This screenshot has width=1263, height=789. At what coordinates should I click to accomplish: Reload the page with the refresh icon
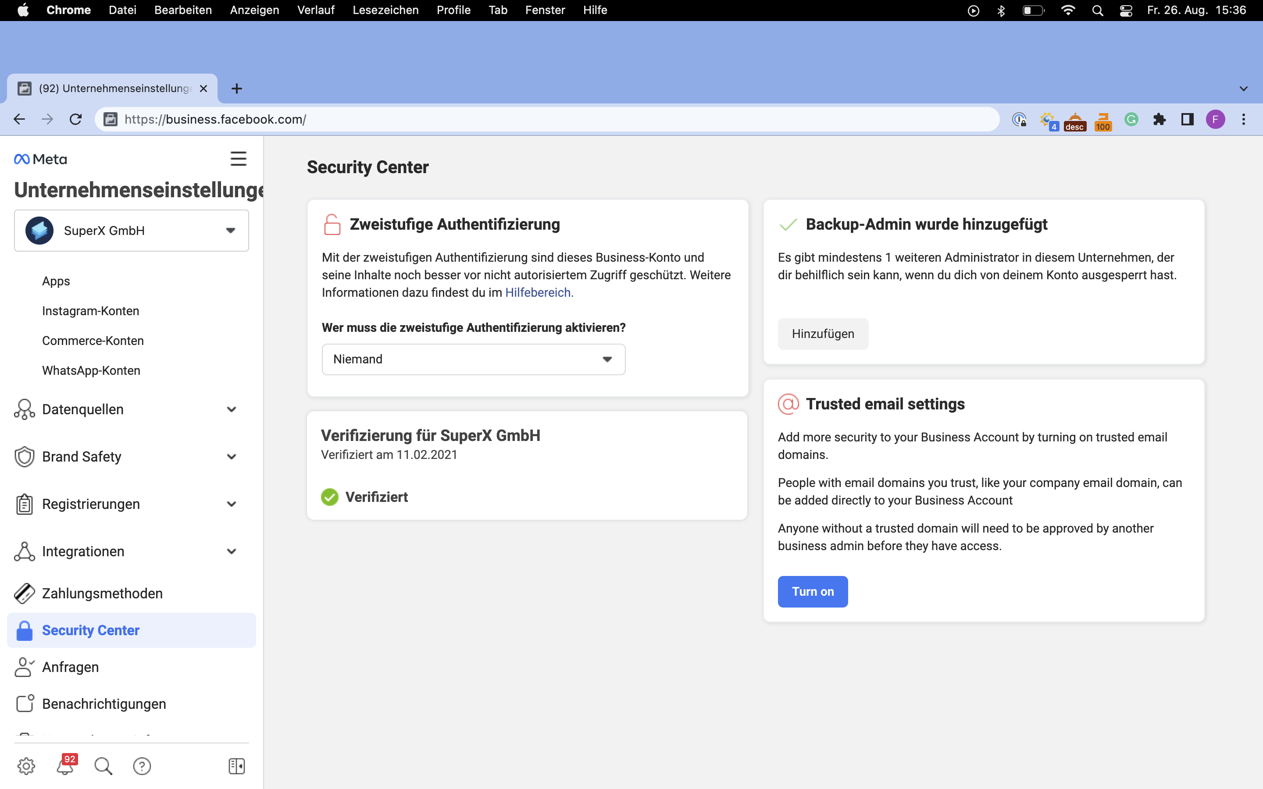click(x=76, y=120)
